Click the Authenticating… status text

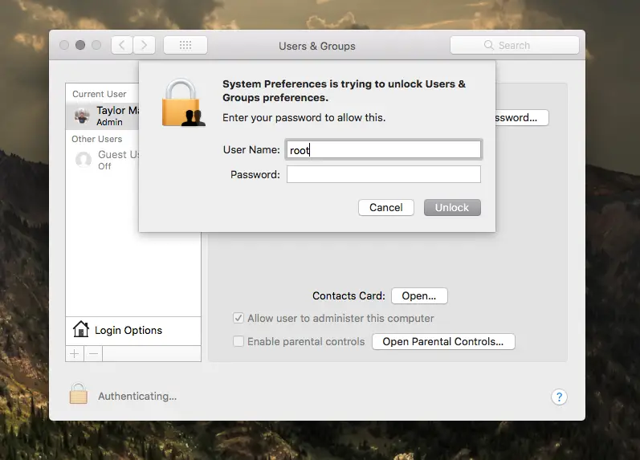(x=137, y=397)
